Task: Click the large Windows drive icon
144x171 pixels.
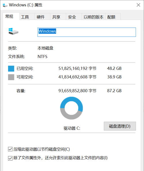Action: 13,31
